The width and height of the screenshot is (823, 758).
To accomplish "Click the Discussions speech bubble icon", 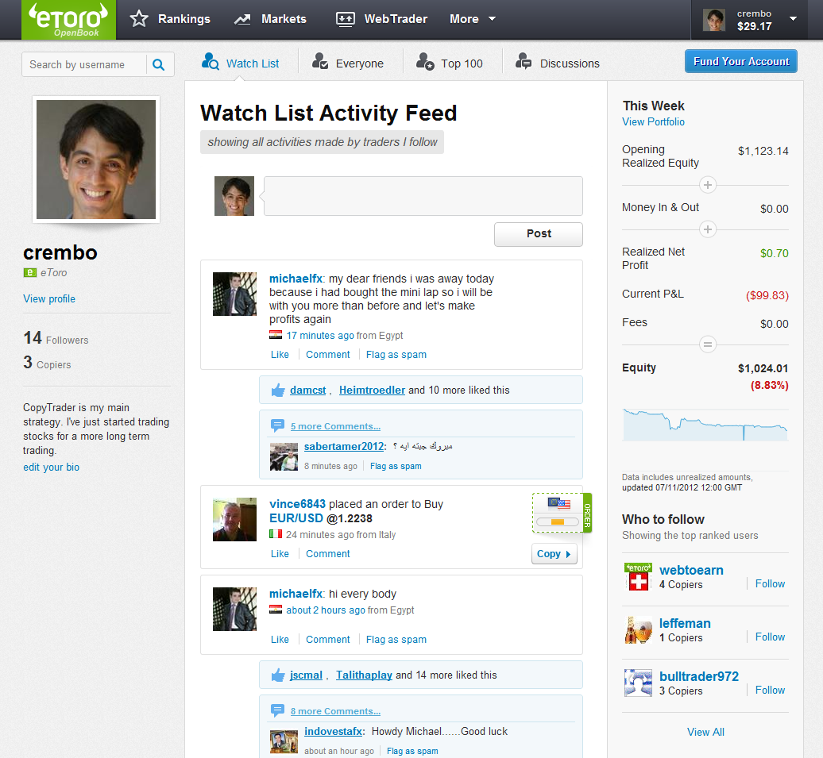I will [524, 61].
